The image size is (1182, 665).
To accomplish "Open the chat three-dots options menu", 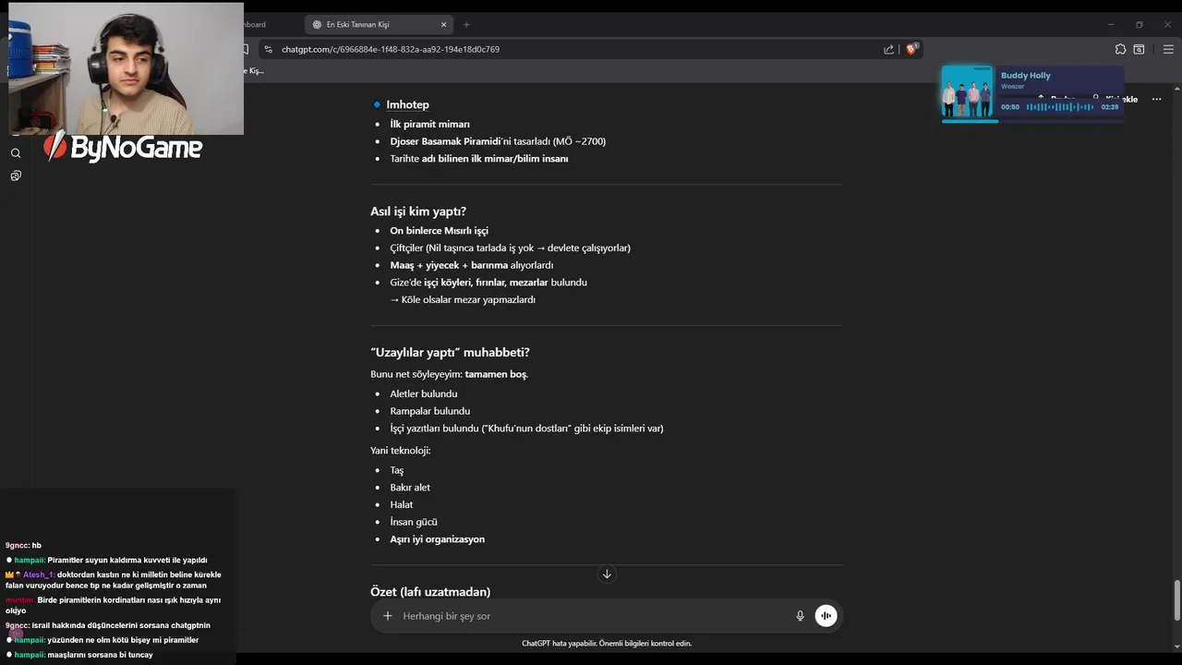I will (x=1156, y=99).
